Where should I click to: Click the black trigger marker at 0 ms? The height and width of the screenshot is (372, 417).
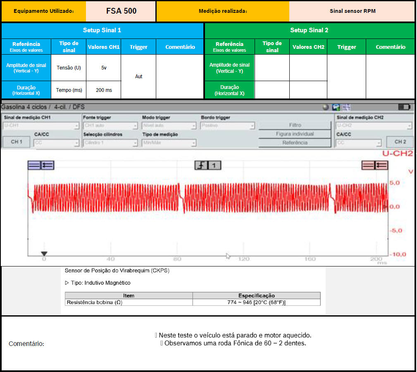(44, 254)
